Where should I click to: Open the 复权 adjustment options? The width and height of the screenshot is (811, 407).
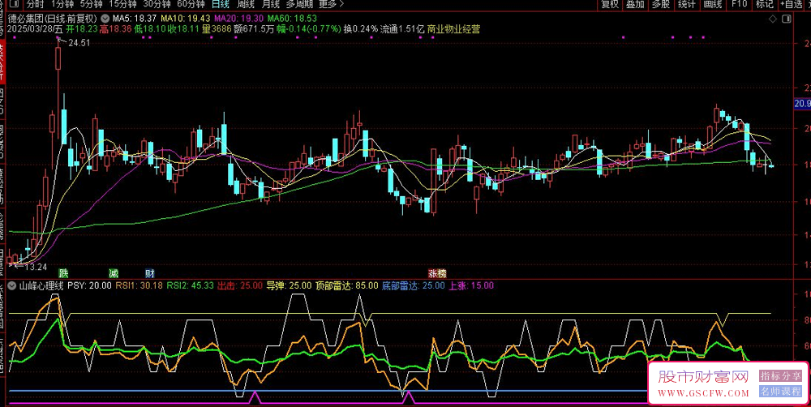point(609,4)
